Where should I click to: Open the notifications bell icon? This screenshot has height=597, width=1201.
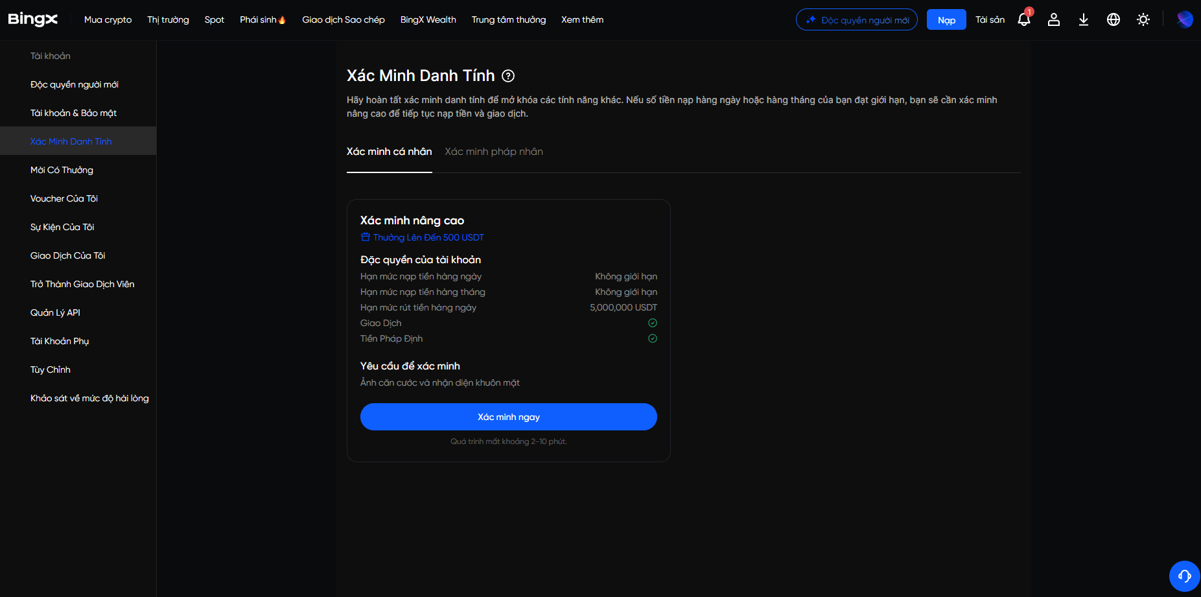click(1024, 19)
